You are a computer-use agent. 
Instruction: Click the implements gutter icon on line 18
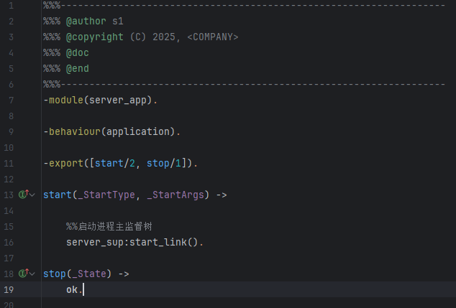pyautogui.click(x=24, y=273)
